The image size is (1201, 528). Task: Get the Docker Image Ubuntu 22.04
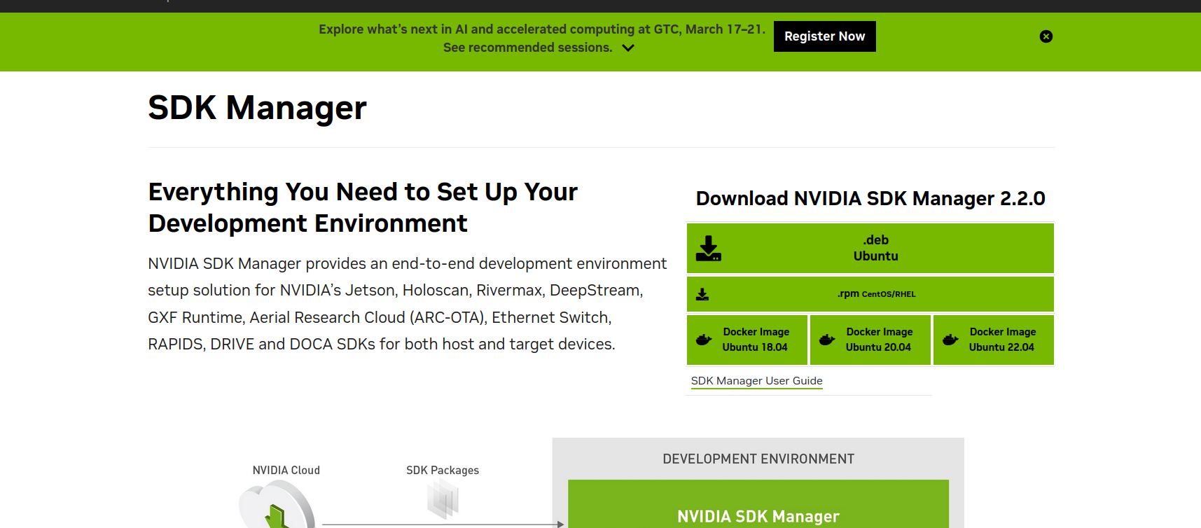(x=994, y=340)
